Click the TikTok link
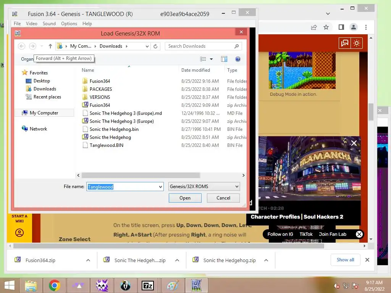 (306, 234)
